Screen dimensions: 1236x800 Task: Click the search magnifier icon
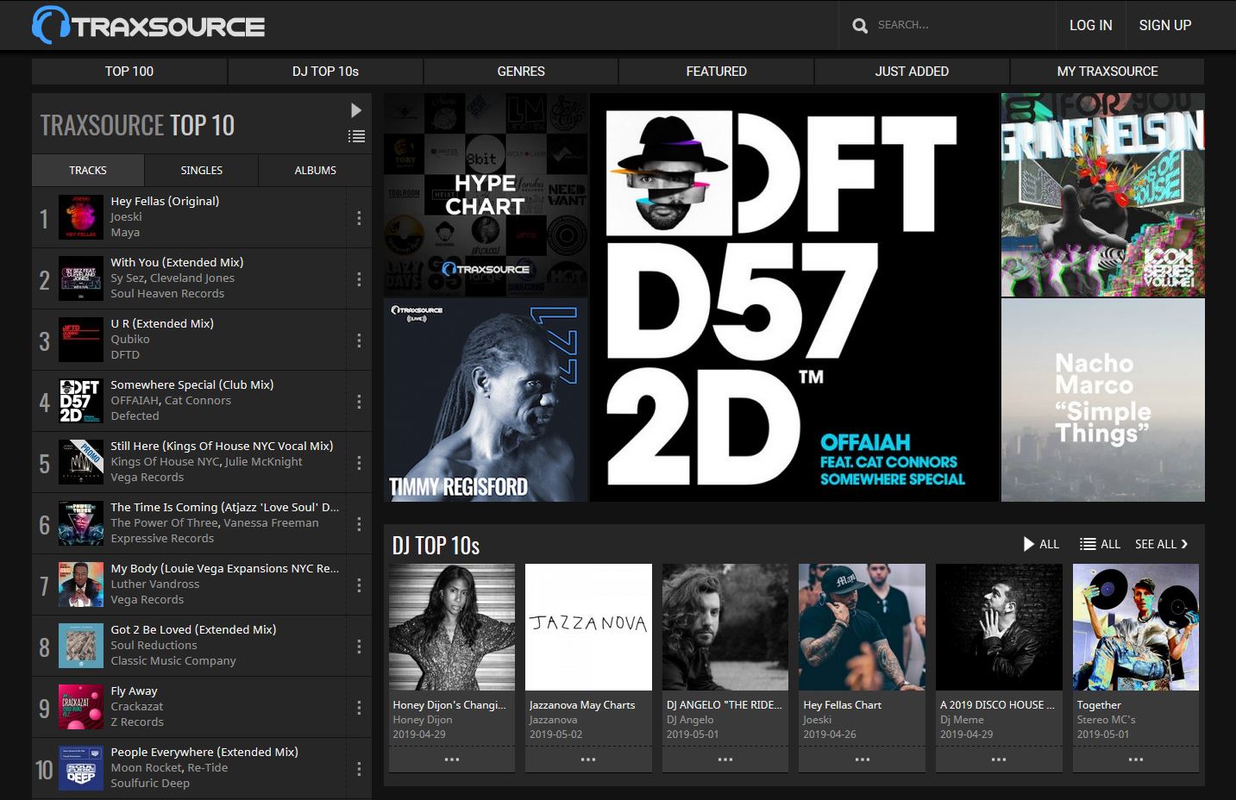(x=860, y=26)
